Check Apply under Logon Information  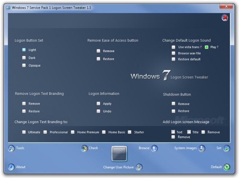tap(98, 103)
